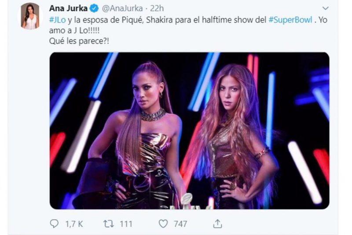View the 1,7 K replies count
Screen dimensions: 352x235
pyautogui.click(x=74, y=224)
